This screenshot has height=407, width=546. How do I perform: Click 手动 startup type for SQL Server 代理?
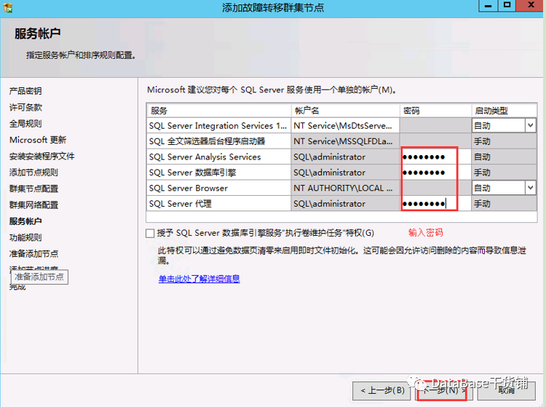(x=504, y=204)
